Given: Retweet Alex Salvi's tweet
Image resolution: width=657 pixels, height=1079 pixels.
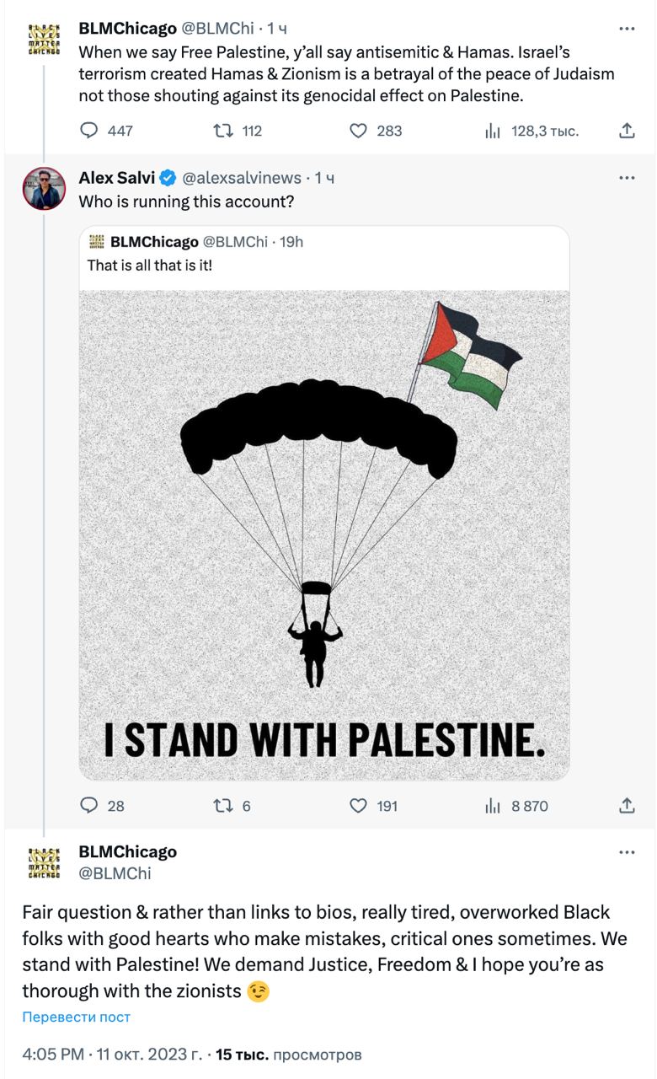Looking at the screenshot, I should (224, 806).
